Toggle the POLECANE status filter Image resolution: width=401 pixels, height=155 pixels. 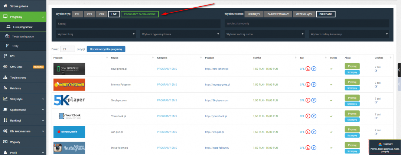coord(326,14)
